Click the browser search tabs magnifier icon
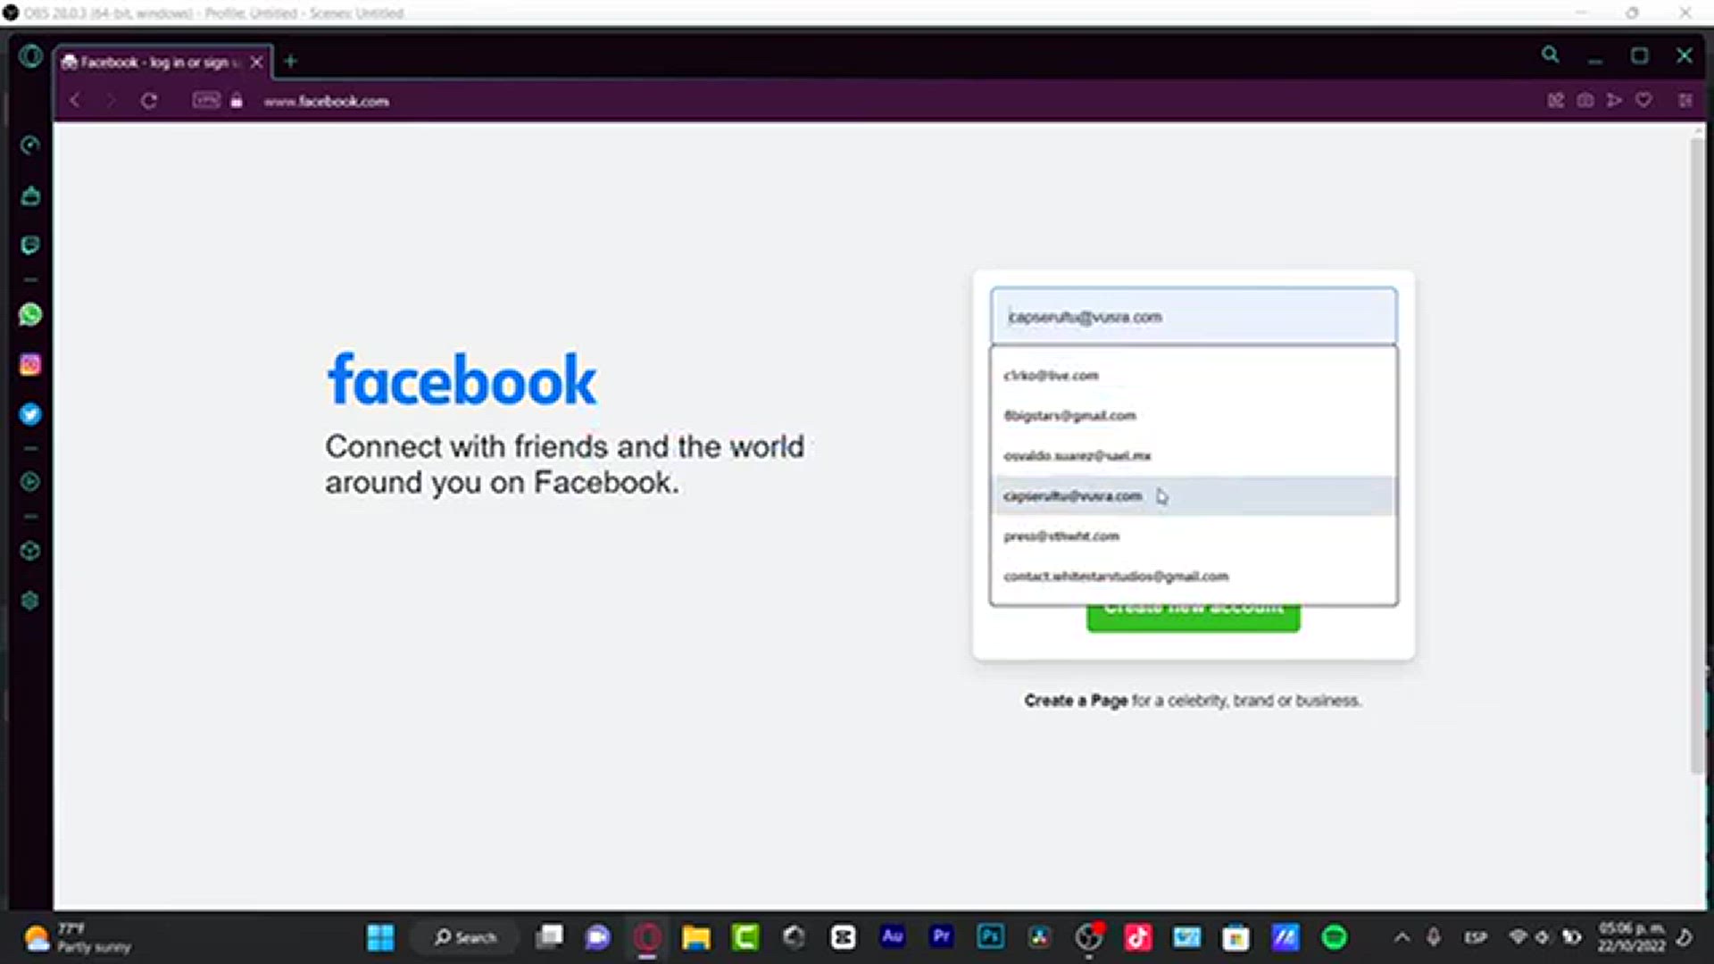 [x=1550, y=55]
